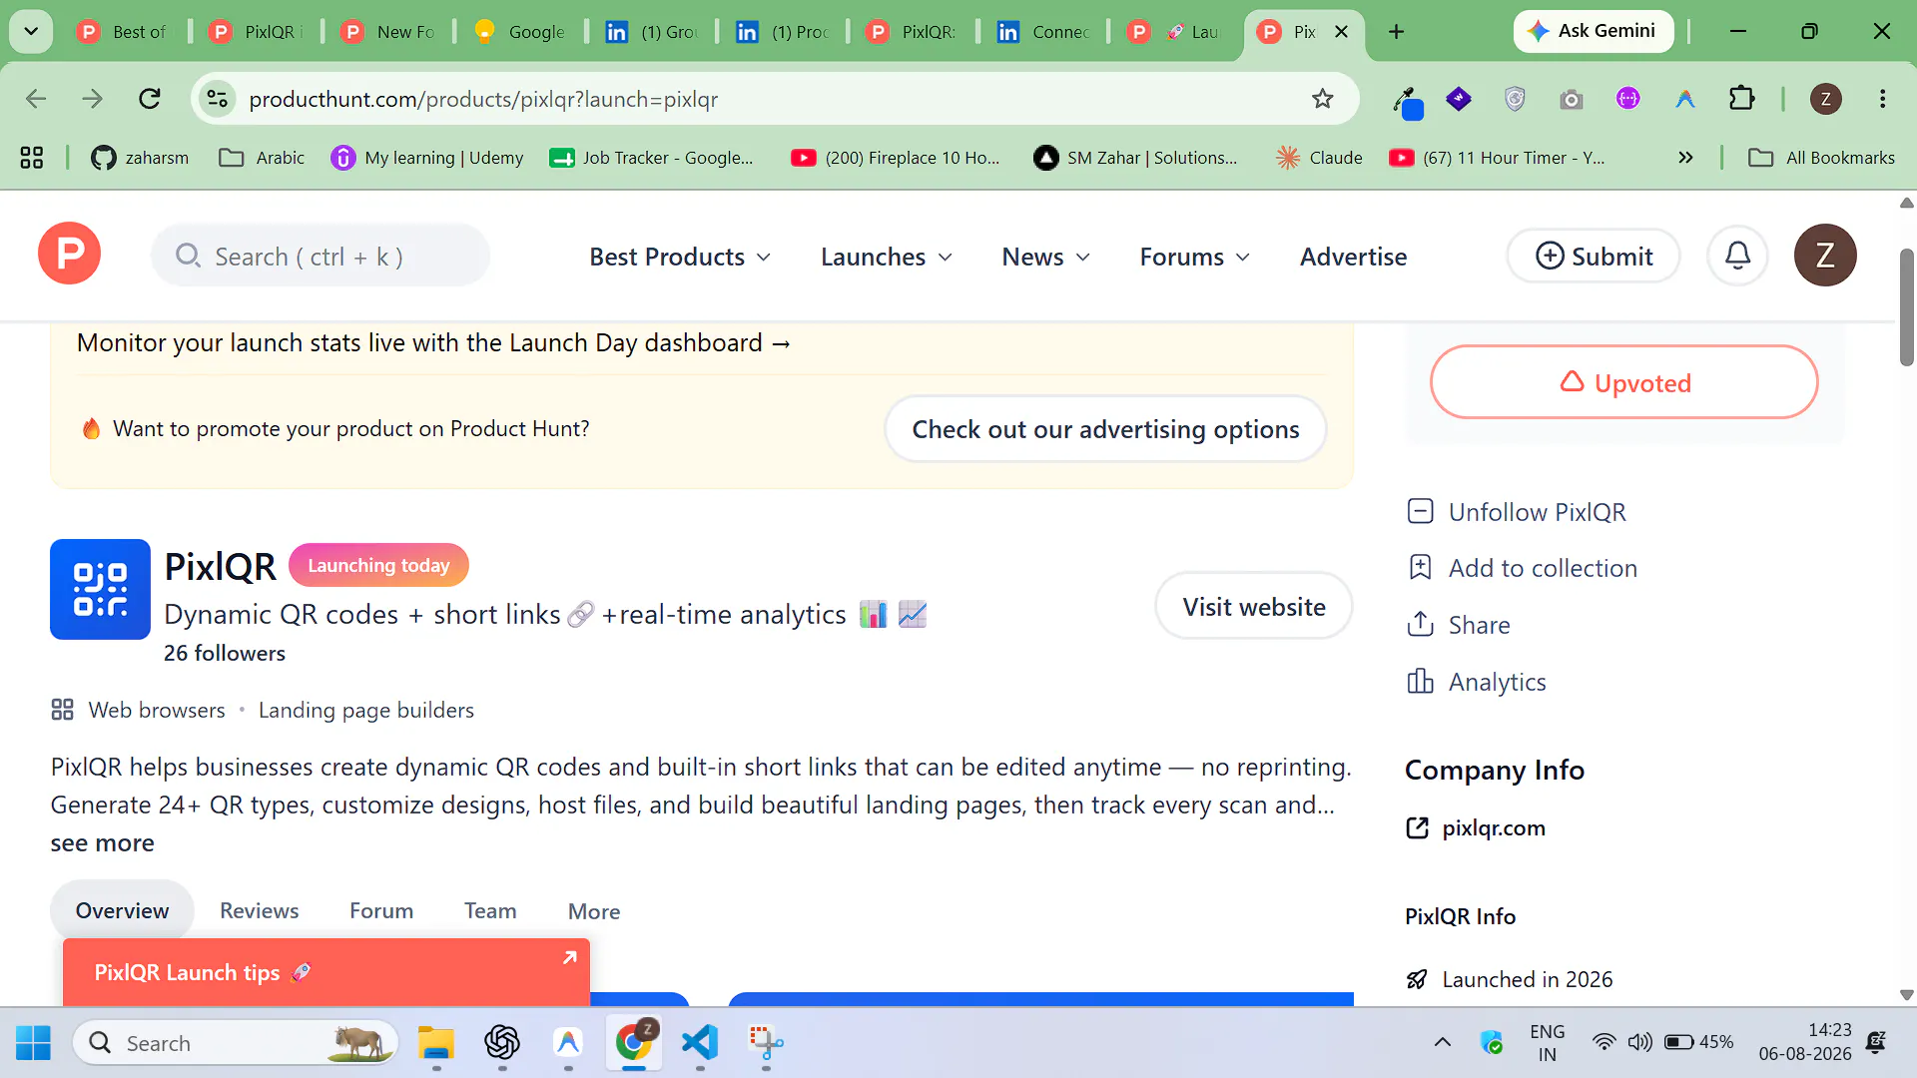Open the Launch Day dashboard link
Viewport: 1917px width, 1078px height.
433,342
